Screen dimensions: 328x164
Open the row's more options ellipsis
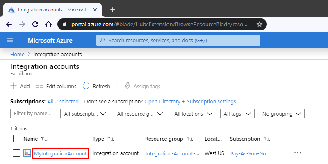pyautogui.click(x=297, y=153)
